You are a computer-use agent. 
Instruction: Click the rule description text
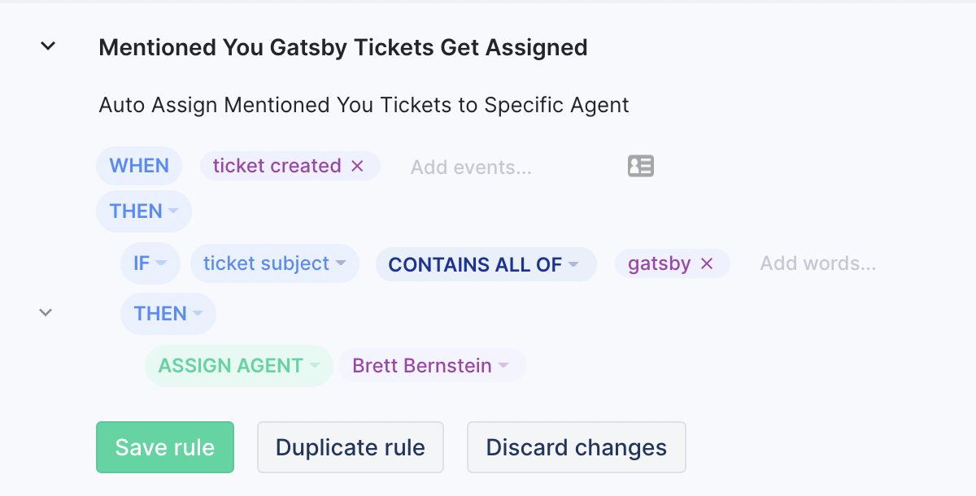364,105
